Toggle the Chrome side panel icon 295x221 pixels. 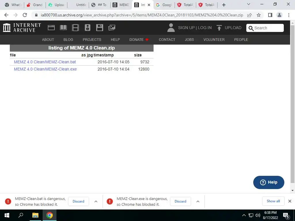(270, 15)
